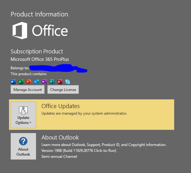This screenshot has height=173, width=191.
Task: Select the Microsoft Office 365 ProPlus text
Action: (40, 59)
